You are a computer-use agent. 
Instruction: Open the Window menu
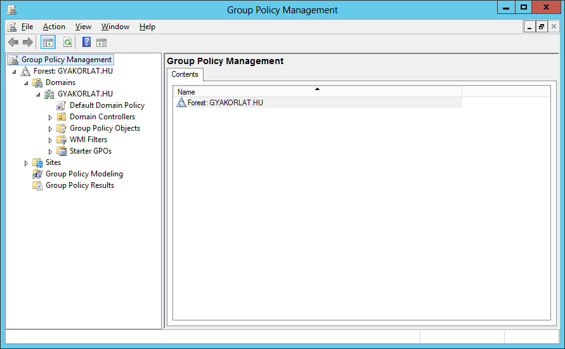[x=115, y=27]
